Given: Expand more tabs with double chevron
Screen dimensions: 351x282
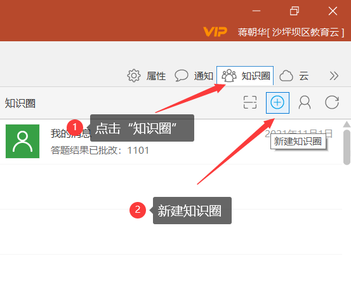Looking at the screenshot, I should coord(334,76).
